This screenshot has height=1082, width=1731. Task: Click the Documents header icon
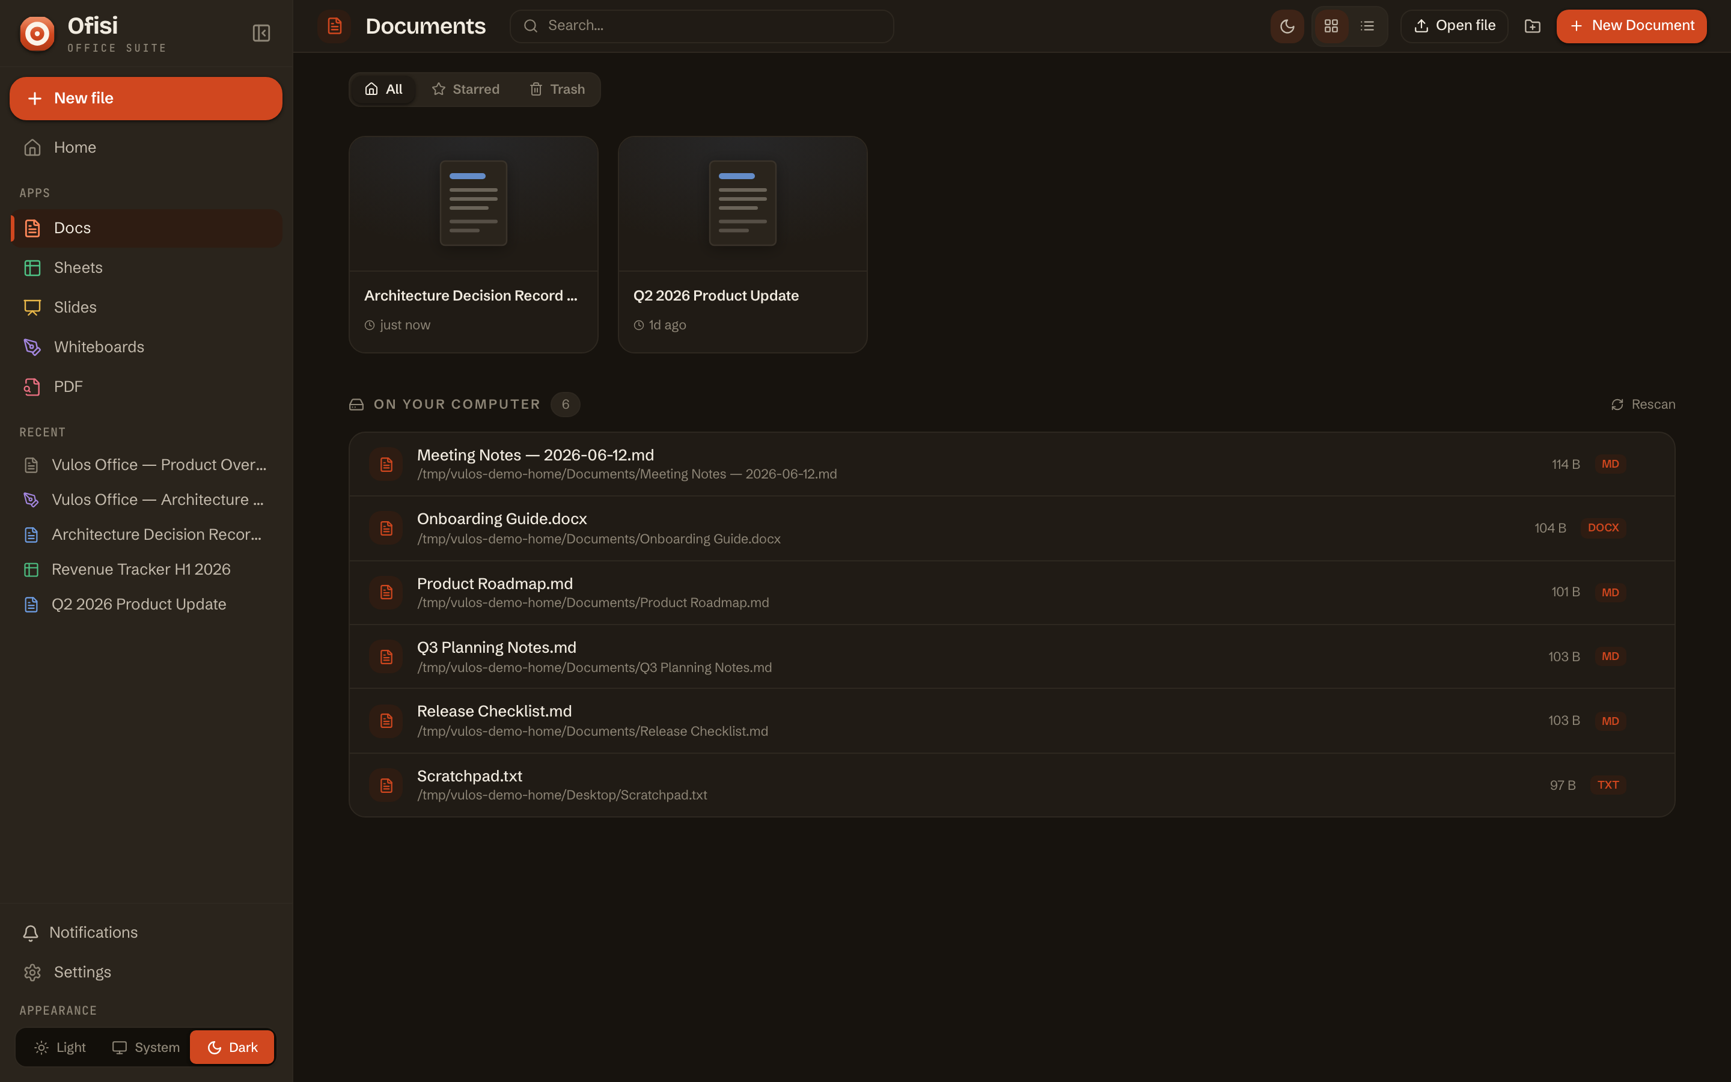click(334, 26)
